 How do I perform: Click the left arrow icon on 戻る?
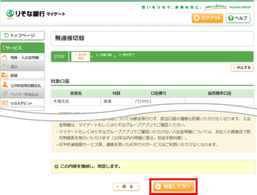point(117,187)
